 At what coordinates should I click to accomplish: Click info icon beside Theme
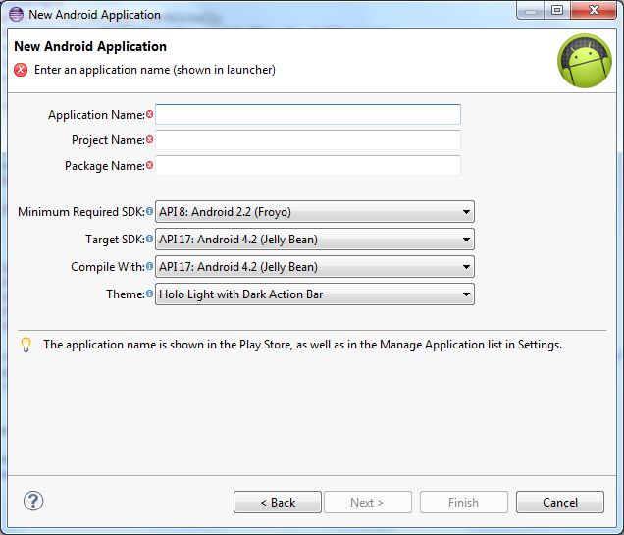click(x=149, y=294)
